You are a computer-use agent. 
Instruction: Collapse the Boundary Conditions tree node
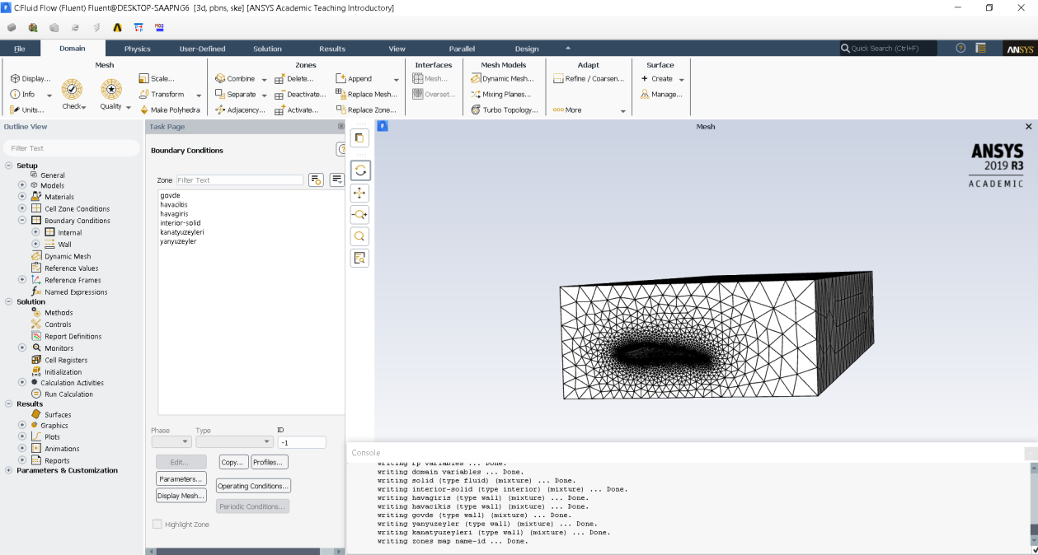(x=22, y=221)
